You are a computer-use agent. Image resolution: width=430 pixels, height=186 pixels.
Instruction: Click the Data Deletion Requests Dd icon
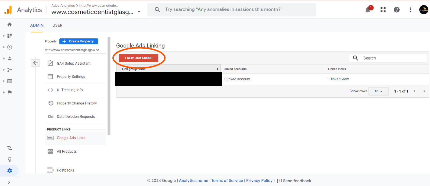pyautogui.click(x=51, y=116)
